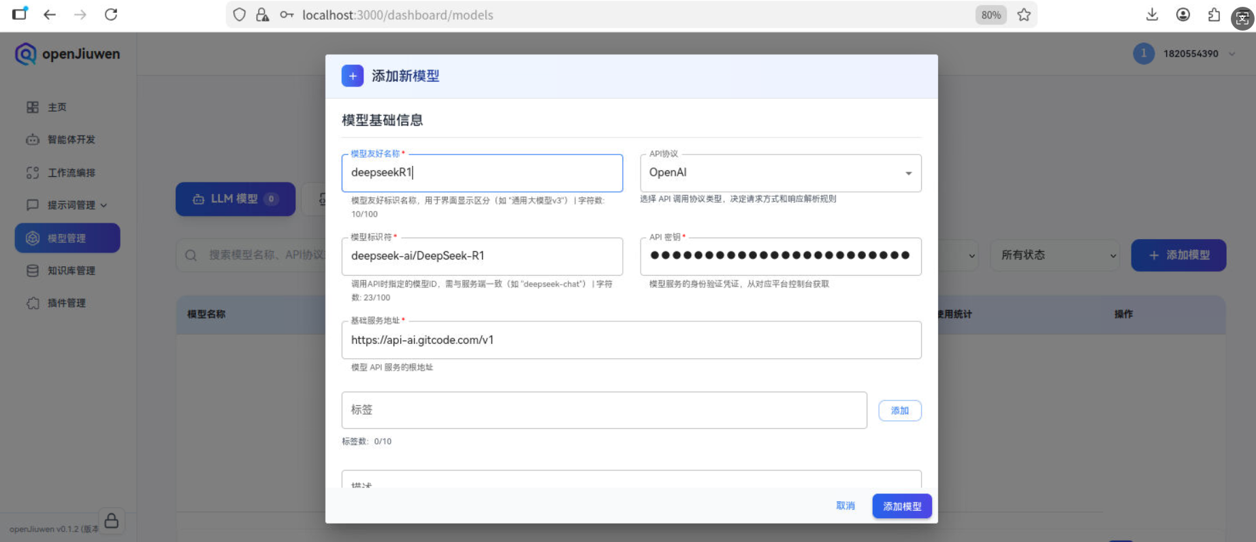The image size is (1256, 542).
Task: Open the API协议 OpenAI dropdown
Action: coord(781,173)
